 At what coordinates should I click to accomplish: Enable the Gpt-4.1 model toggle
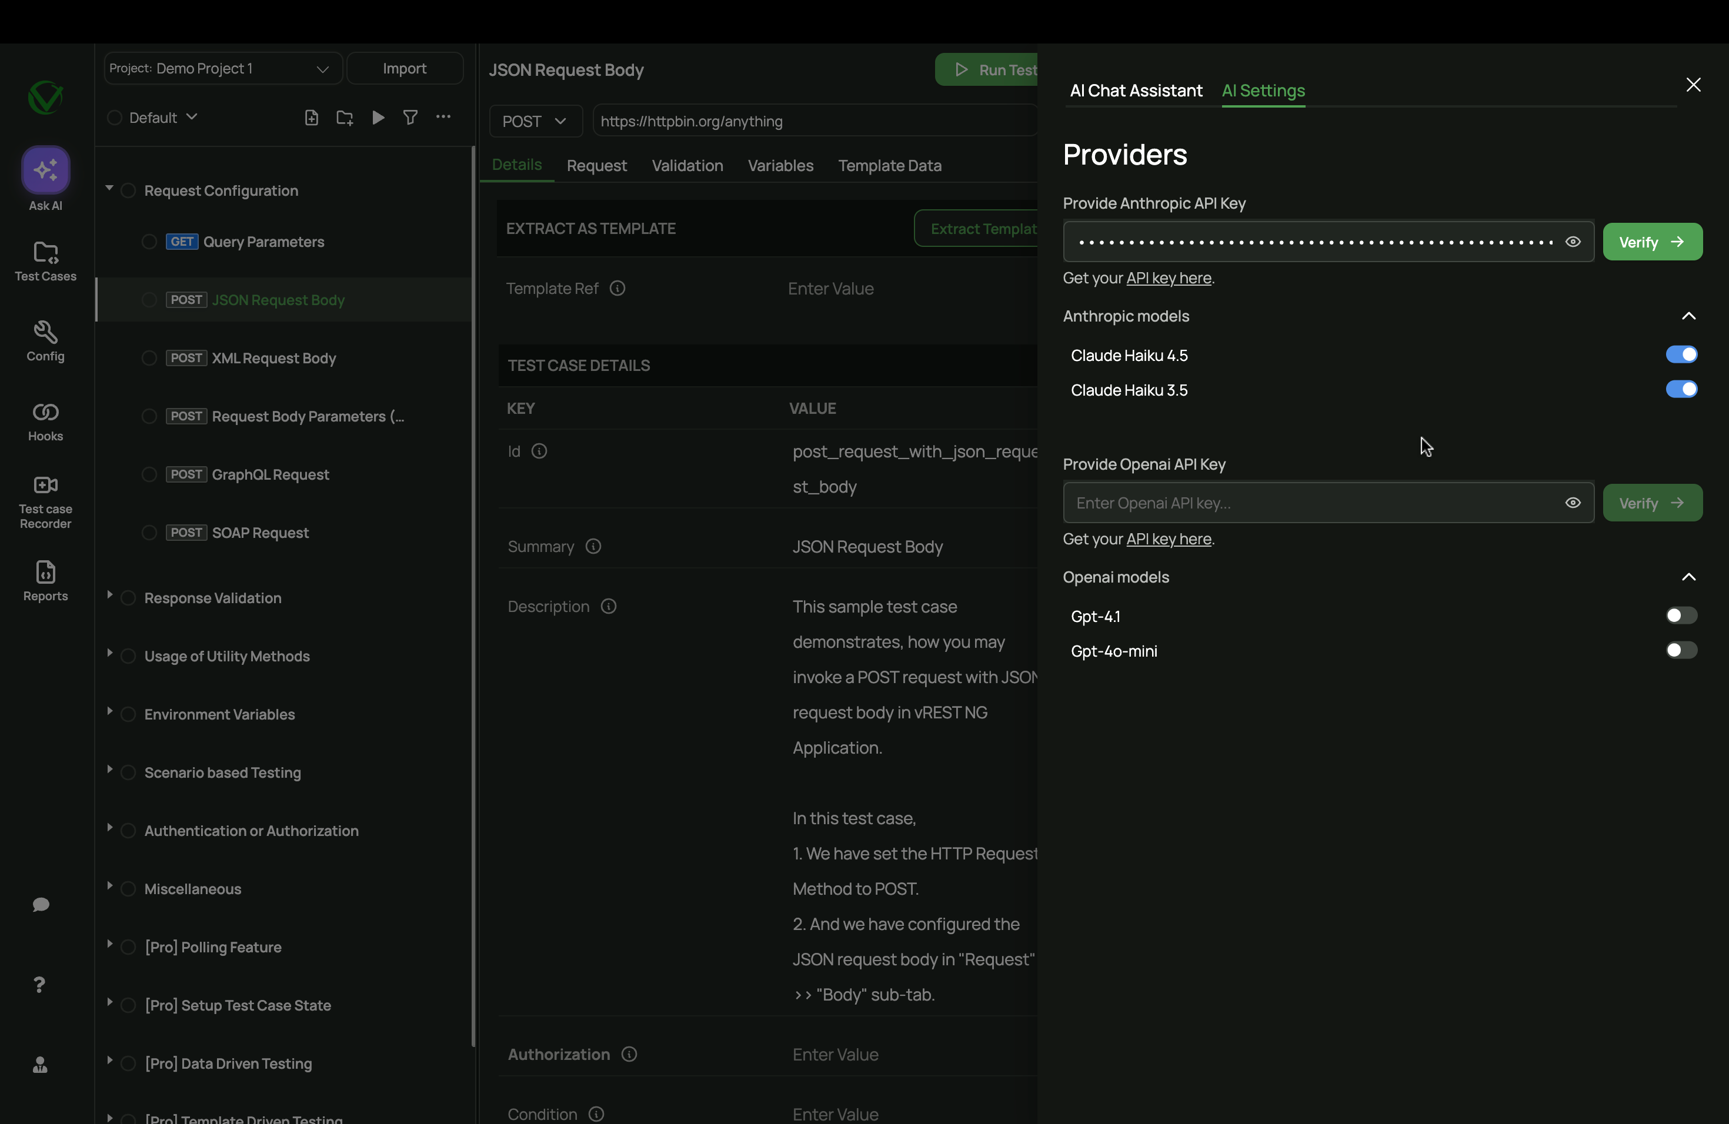pyautogui.click(x=1681, y=615)
